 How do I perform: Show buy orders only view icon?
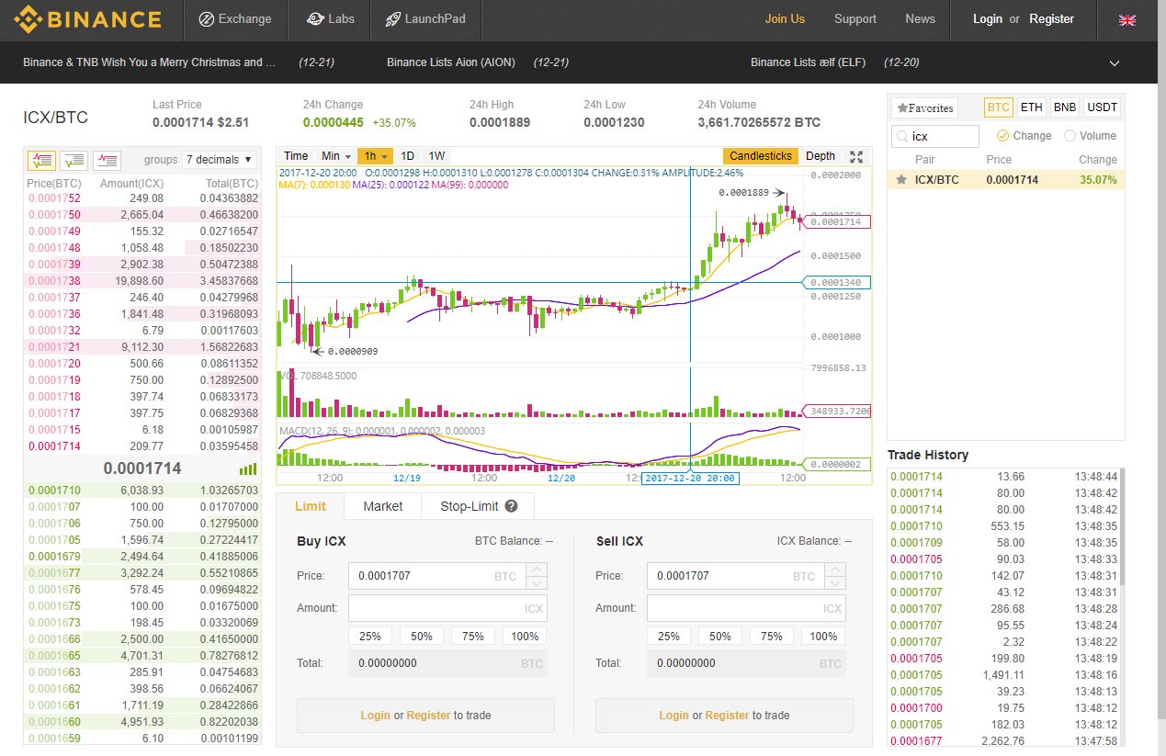click(x=74, y=160)
